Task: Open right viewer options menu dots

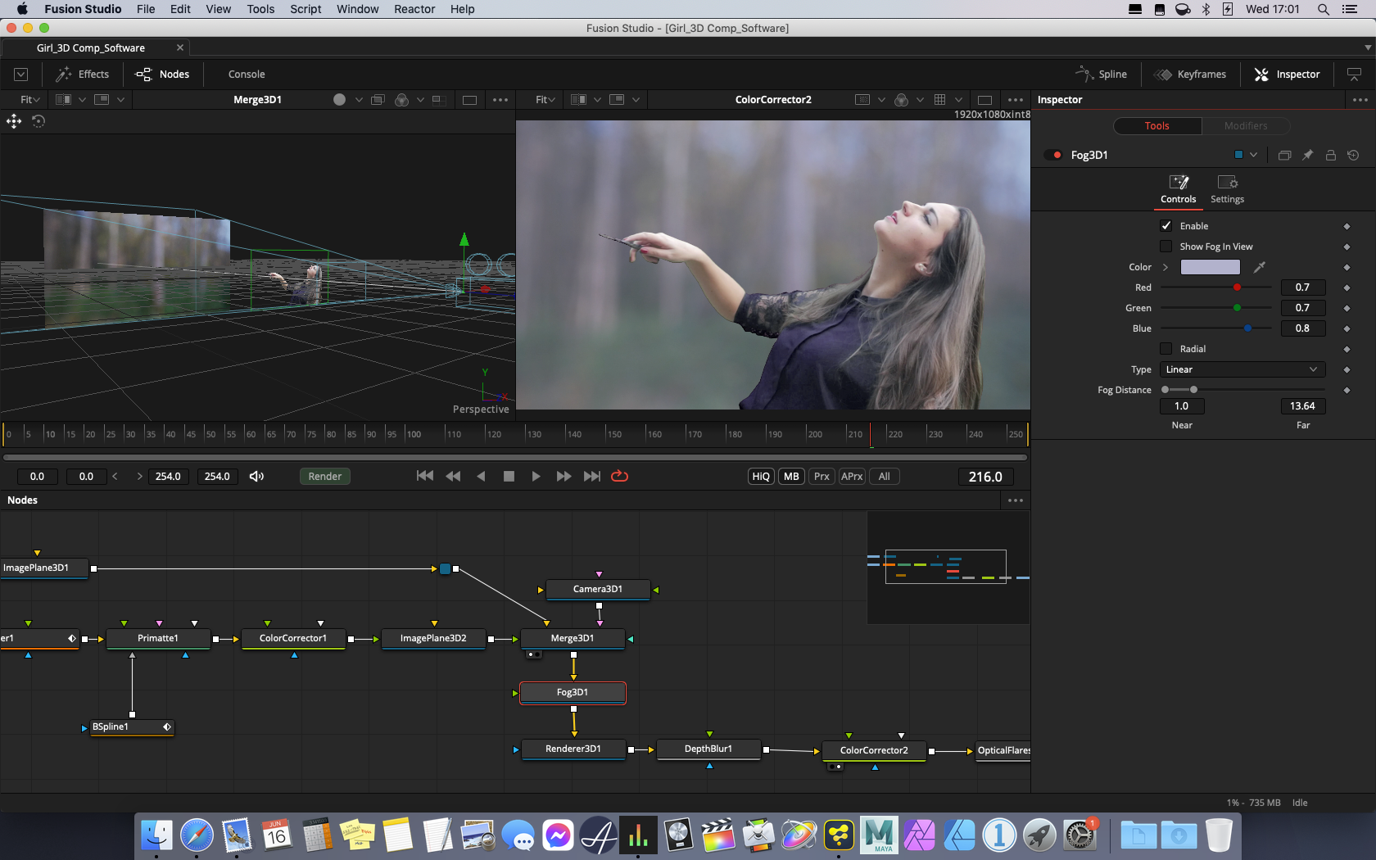Action: [1015, 100]
